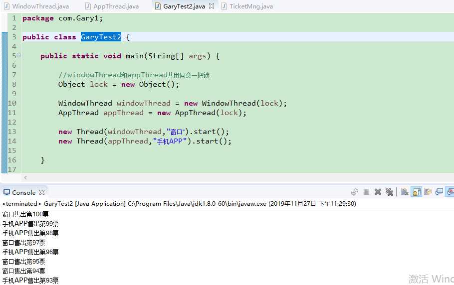Click the '窗口售出第100票' console line
The width and height of the screenshot is (454, 285).
[25, 214]
